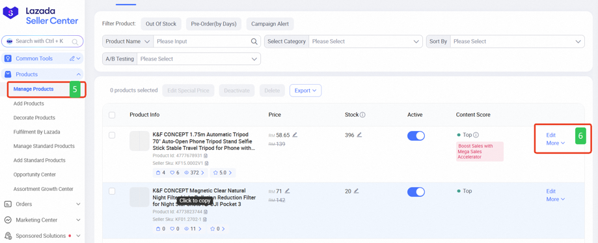Focus the Search with Ctrl + K box
Viewport: 598px width, 243px height.
[42, 41]
